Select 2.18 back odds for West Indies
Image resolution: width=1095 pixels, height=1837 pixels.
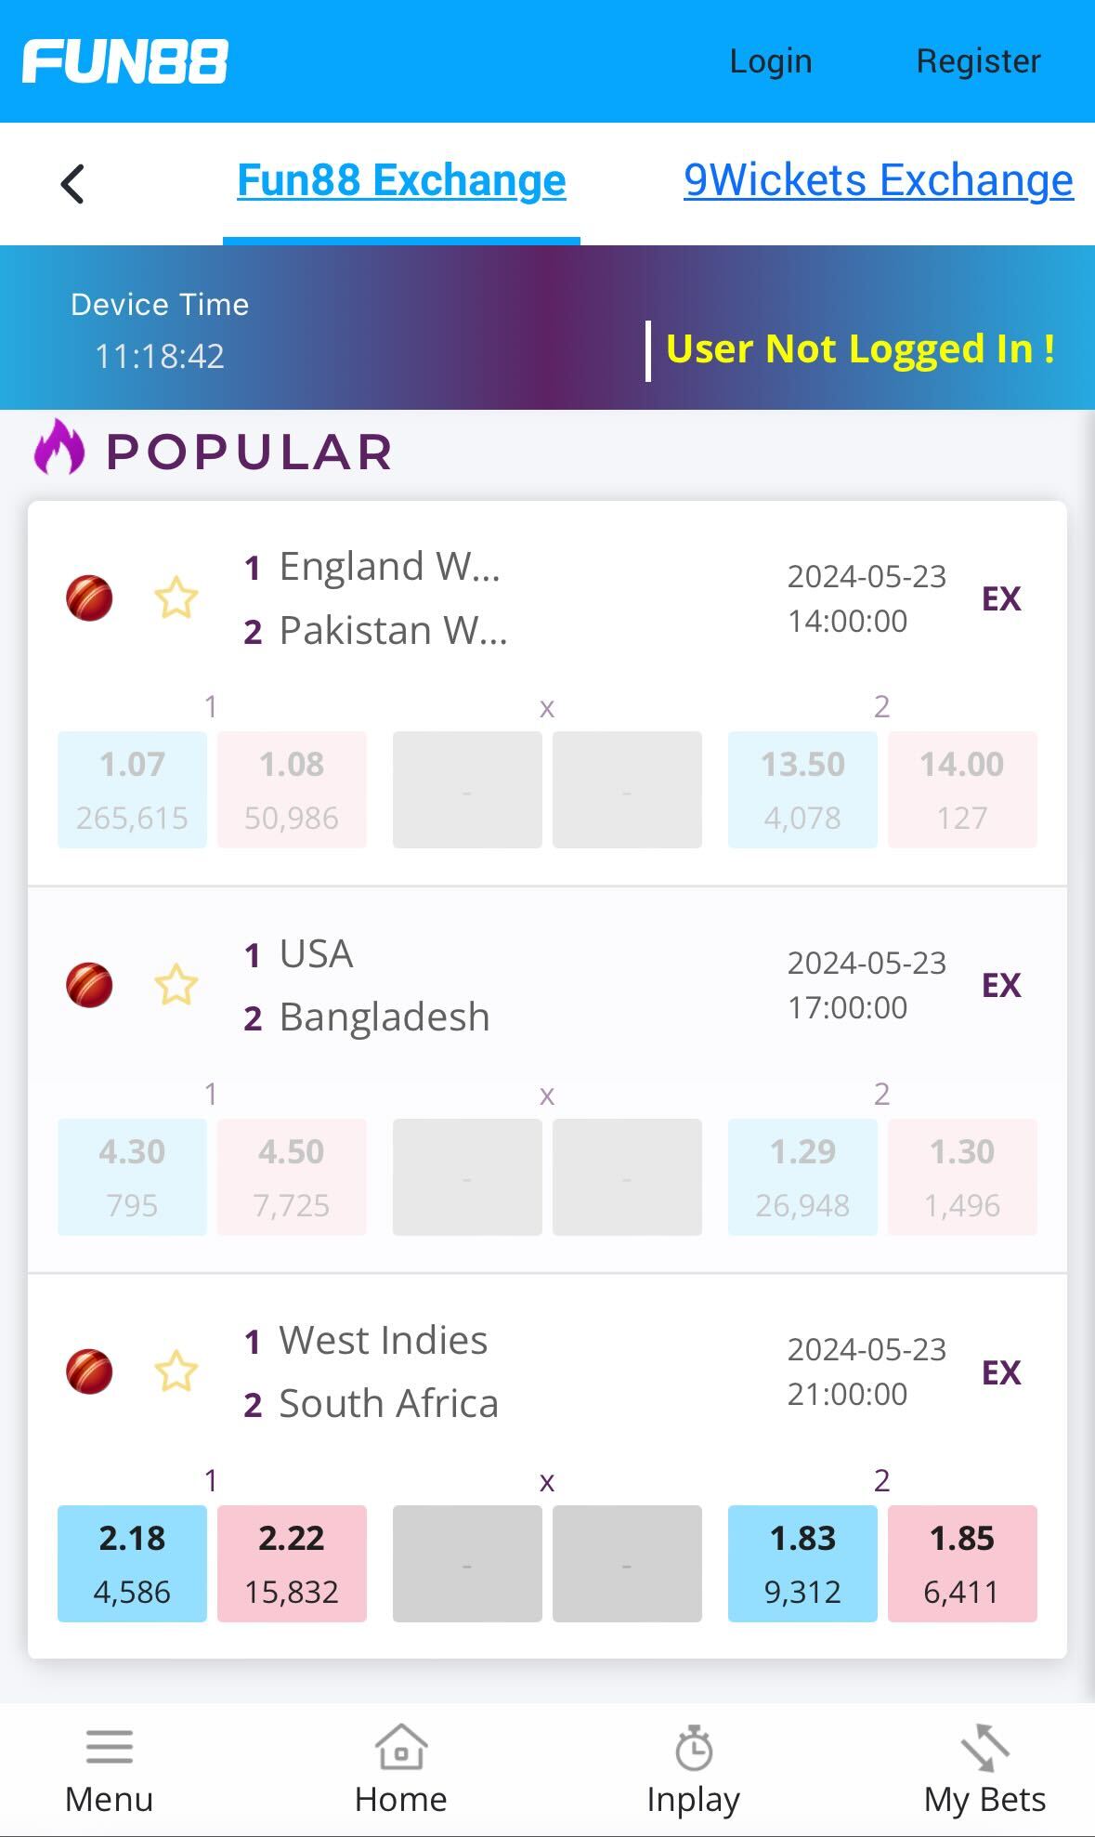(131, 1563)
